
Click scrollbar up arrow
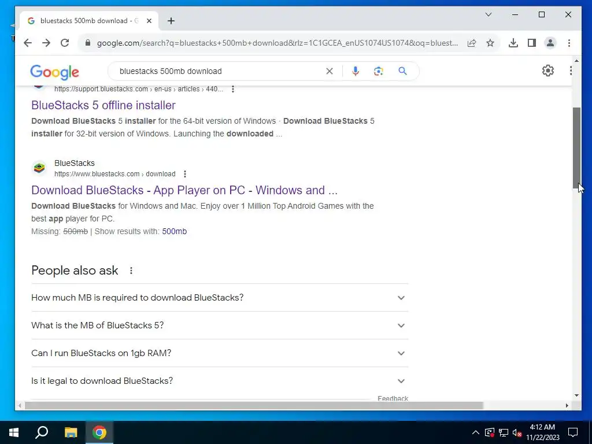576,61
